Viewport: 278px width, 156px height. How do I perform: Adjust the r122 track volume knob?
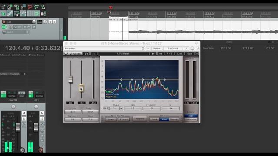click(34, 22)
